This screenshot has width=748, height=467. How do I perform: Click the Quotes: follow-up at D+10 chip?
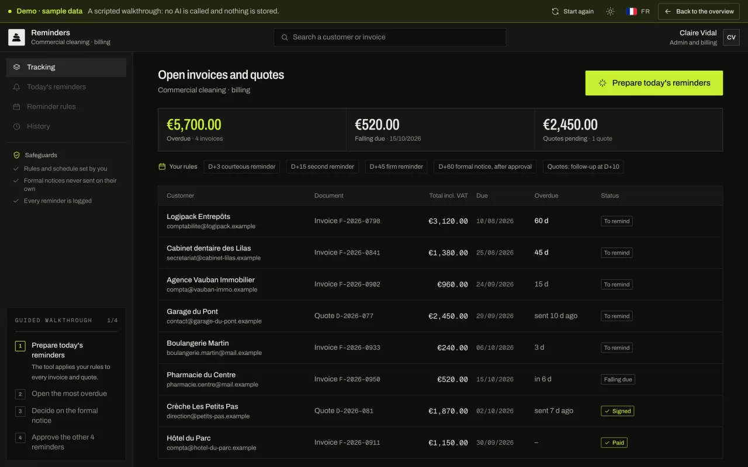click(583, 166)
